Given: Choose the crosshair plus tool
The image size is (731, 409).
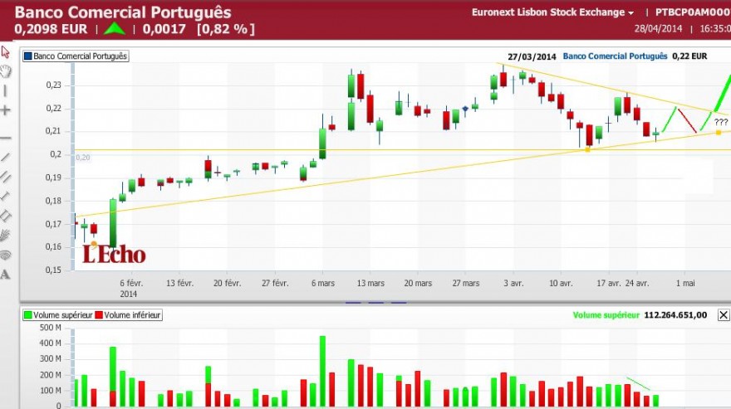Looking at the screenshot, I should [x=5, y=110].
